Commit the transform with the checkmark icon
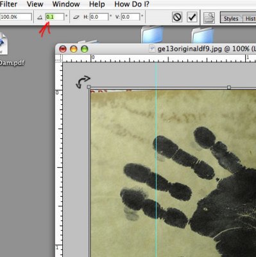The width and height of the screenshot is (256, 257). pyautogui.click(x=192, y=17)
